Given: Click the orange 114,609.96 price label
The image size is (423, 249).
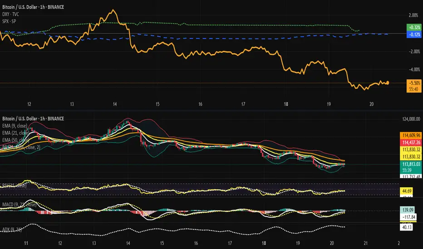Looking at the screenshot, I should click(411, 135).
